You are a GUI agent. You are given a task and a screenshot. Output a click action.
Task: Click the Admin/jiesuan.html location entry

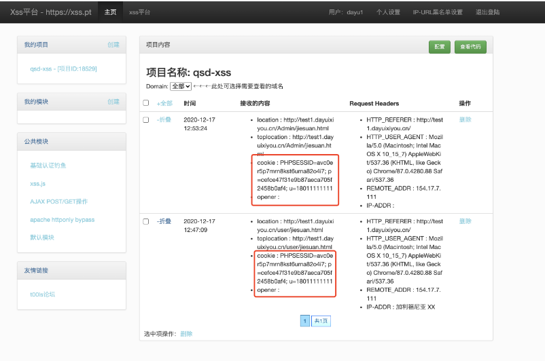point(296,124)
